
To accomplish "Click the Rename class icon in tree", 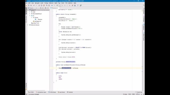I will (36, 19).
